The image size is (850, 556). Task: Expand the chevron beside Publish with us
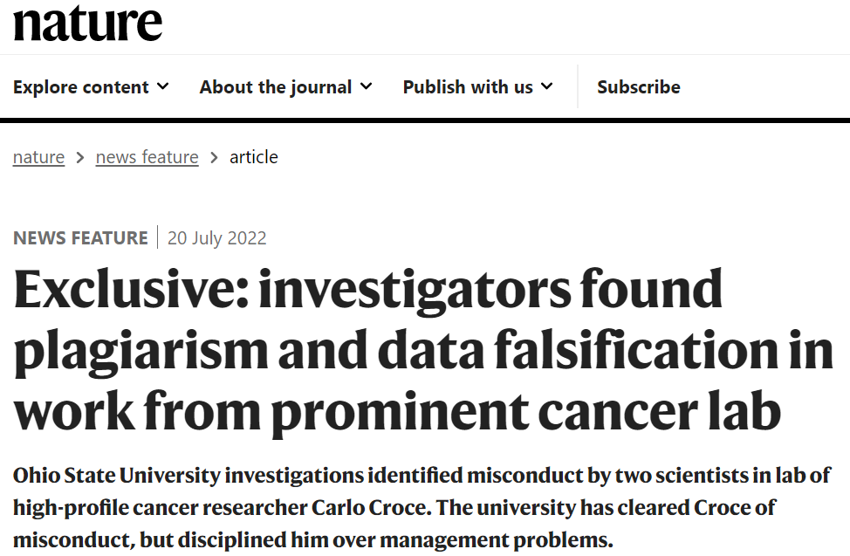click(x=547, y=86)
